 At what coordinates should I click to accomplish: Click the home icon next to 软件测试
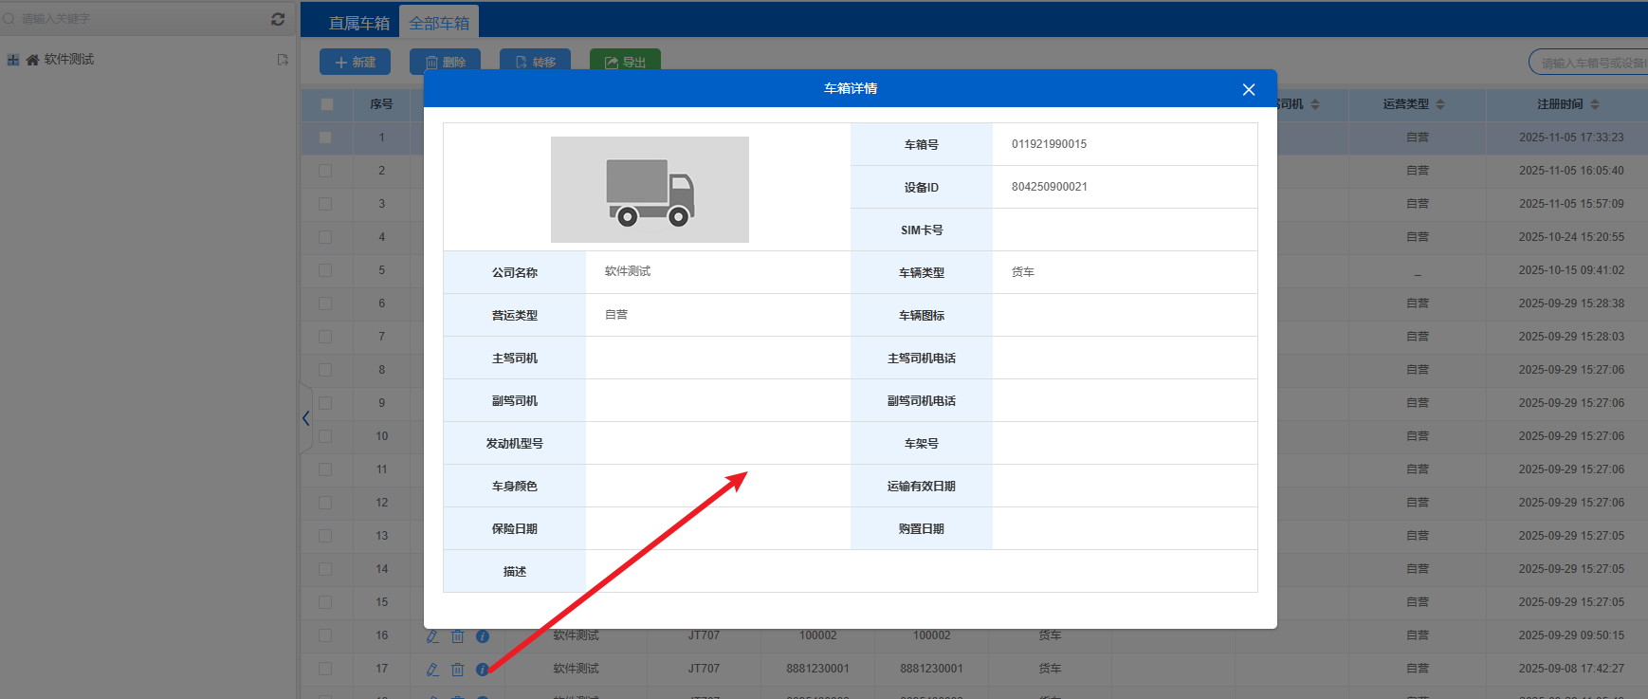tap(33, 60)
